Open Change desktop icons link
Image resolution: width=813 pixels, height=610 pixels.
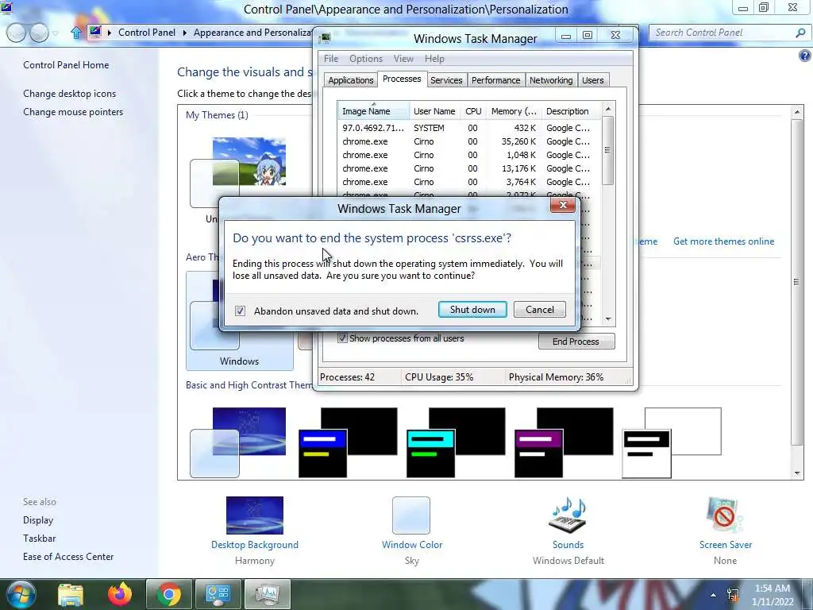[70, 94]
